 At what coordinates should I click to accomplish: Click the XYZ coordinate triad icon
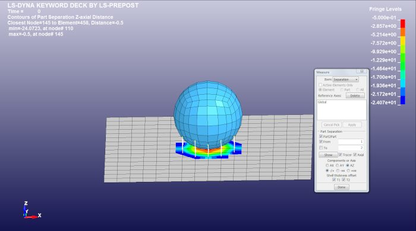point(31,211)
